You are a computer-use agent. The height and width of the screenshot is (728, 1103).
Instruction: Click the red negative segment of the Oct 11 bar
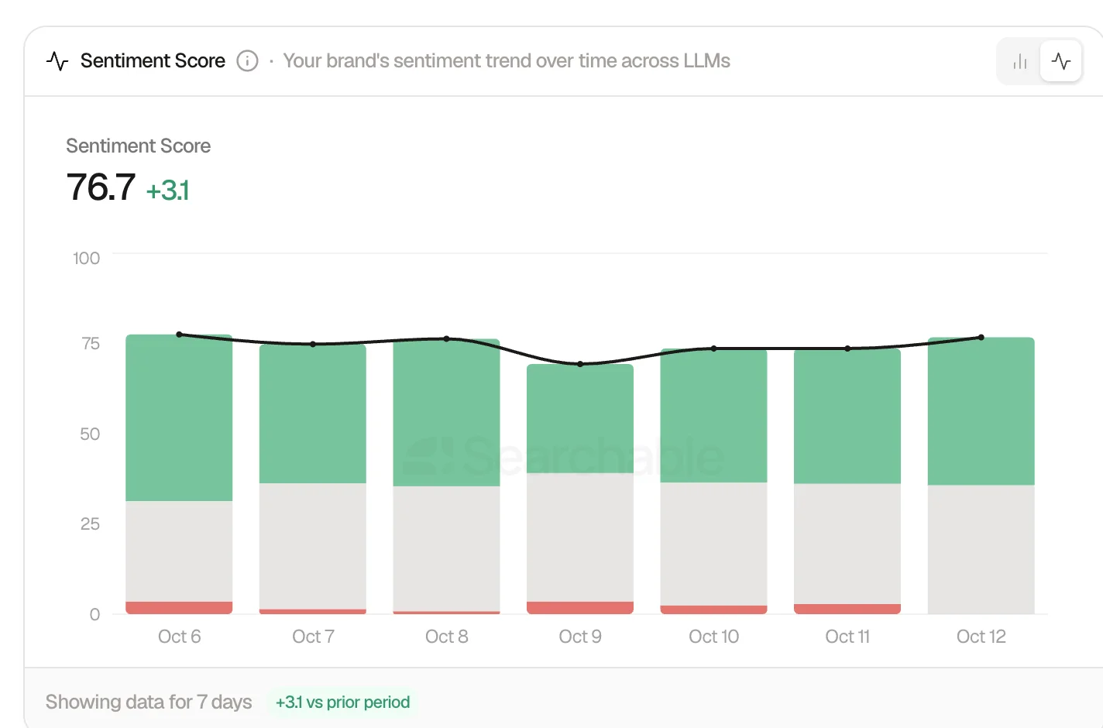847,610
